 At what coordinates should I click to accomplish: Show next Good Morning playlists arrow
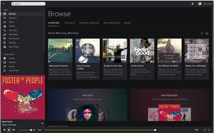[x=207, y=33]
